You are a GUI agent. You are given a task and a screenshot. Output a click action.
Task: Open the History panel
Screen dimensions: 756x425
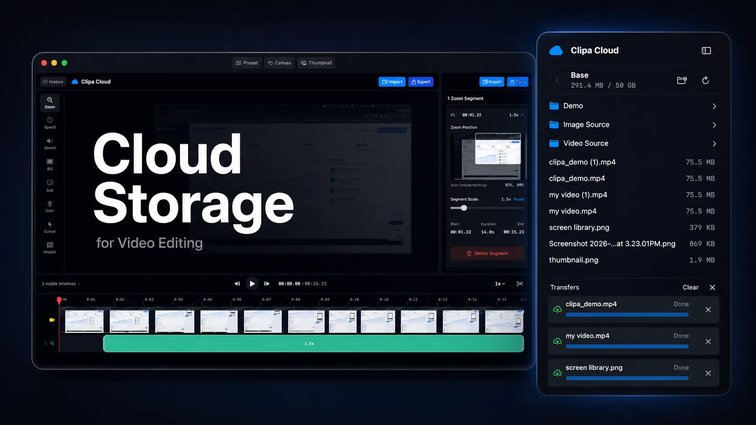click(53, 82)
